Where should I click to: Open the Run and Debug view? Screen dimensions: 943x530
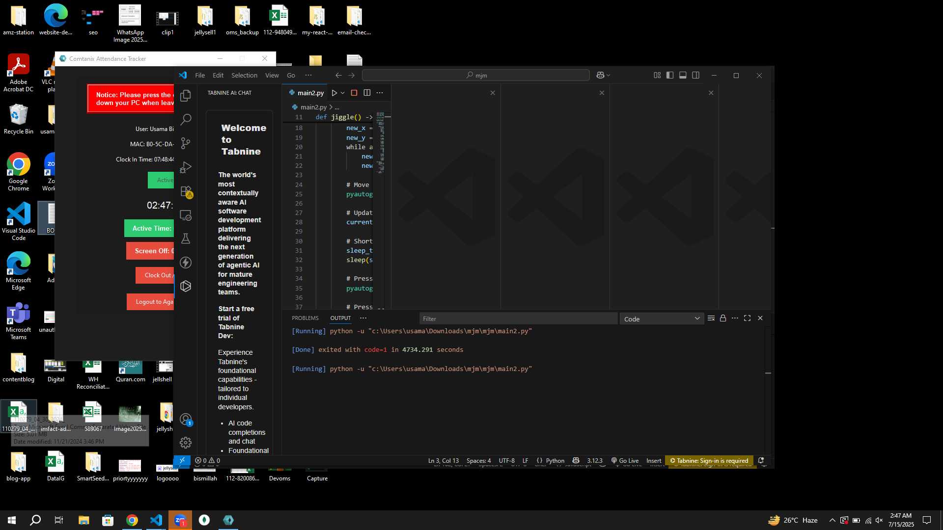186,167
